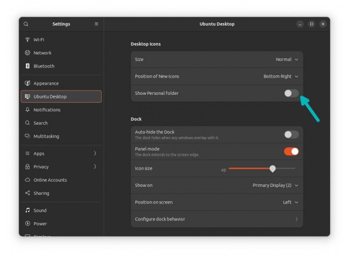Image resolution: width=349 pixels, height=257 pixels.
Task: Select Wi-Fi in the sidebar
Action: click(x=61, y=40)
